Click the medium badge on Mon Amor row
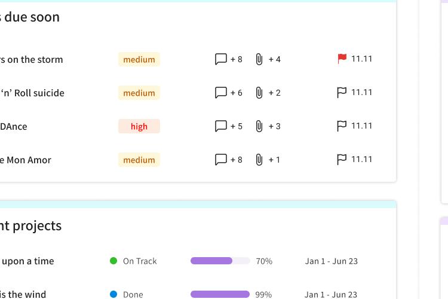 point(139,160)
